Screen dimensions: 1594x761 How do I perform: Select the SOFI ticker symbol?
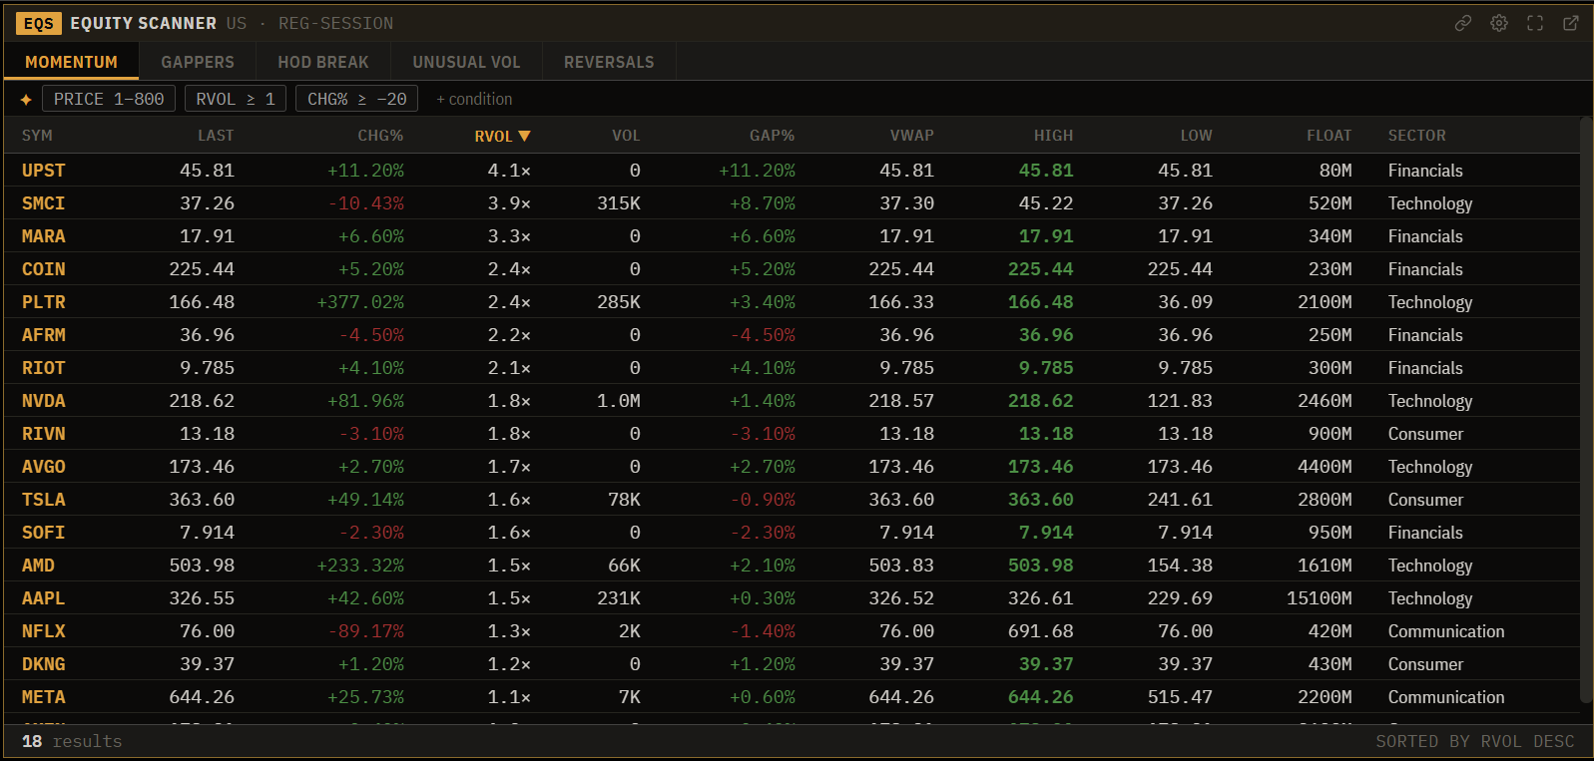pyautogui.click(x=44, y=533)
